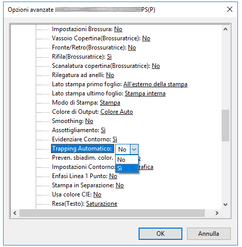Select Sì in Trapping Automatico dropdown list
Viewport: 242px width, 247px height.
pos(127,168)
